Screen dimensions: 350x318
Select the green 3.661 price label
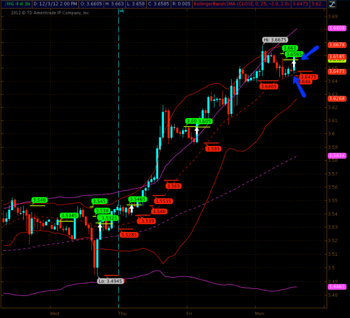290,48
